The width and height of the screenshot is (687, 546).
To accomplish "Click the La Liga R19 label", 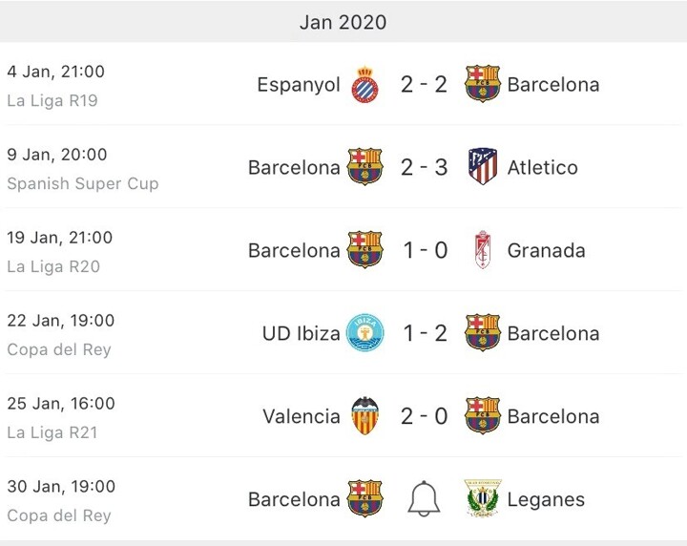I will tap(52, 100).
